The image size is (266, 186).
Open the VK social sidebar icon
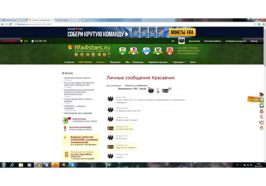coord(262,100)
